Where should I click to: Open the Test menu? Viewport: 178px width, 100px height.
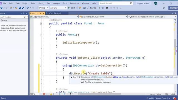[49, 3]
